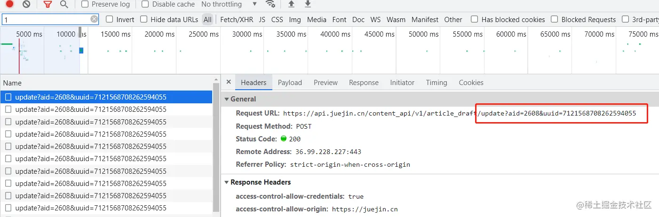The width and height of the screenshot is (659, 217).
Task: Close the request details panel
Action: 229,82
